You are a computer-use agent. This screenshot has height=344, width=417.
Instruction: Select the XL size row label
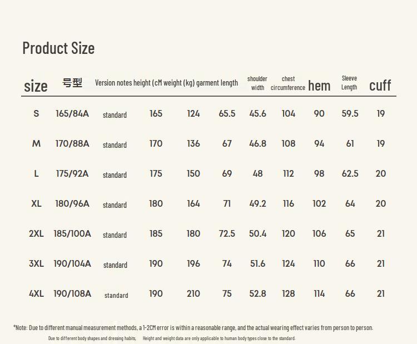click(x=36, y=203)
